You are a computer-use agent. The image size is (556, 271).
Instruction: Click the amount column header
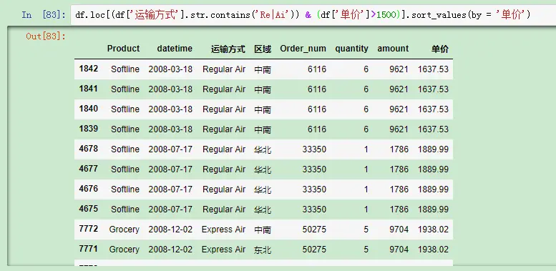tap(393, 49)
